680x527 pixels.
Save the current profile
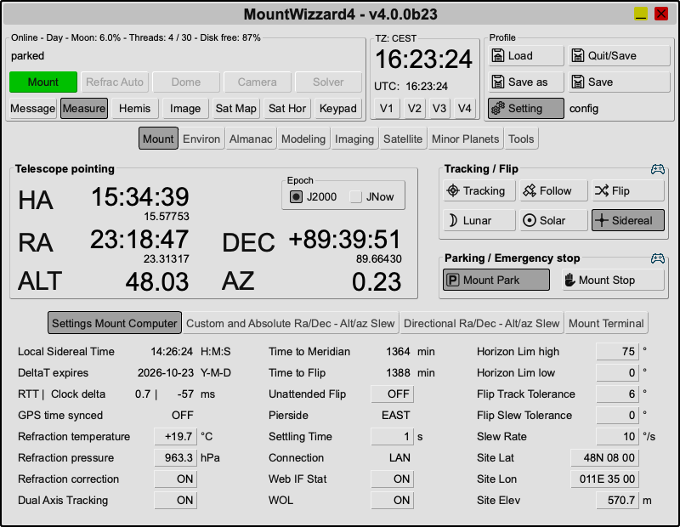(x=619, y=82)
